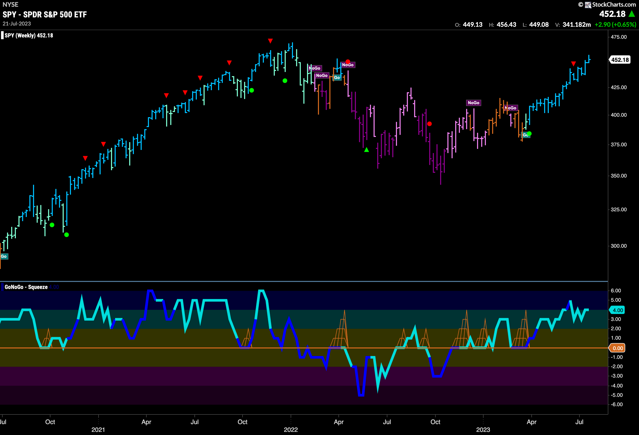
Task: Click the lowest purple bar of October 2022
Action: coord(441,170)
